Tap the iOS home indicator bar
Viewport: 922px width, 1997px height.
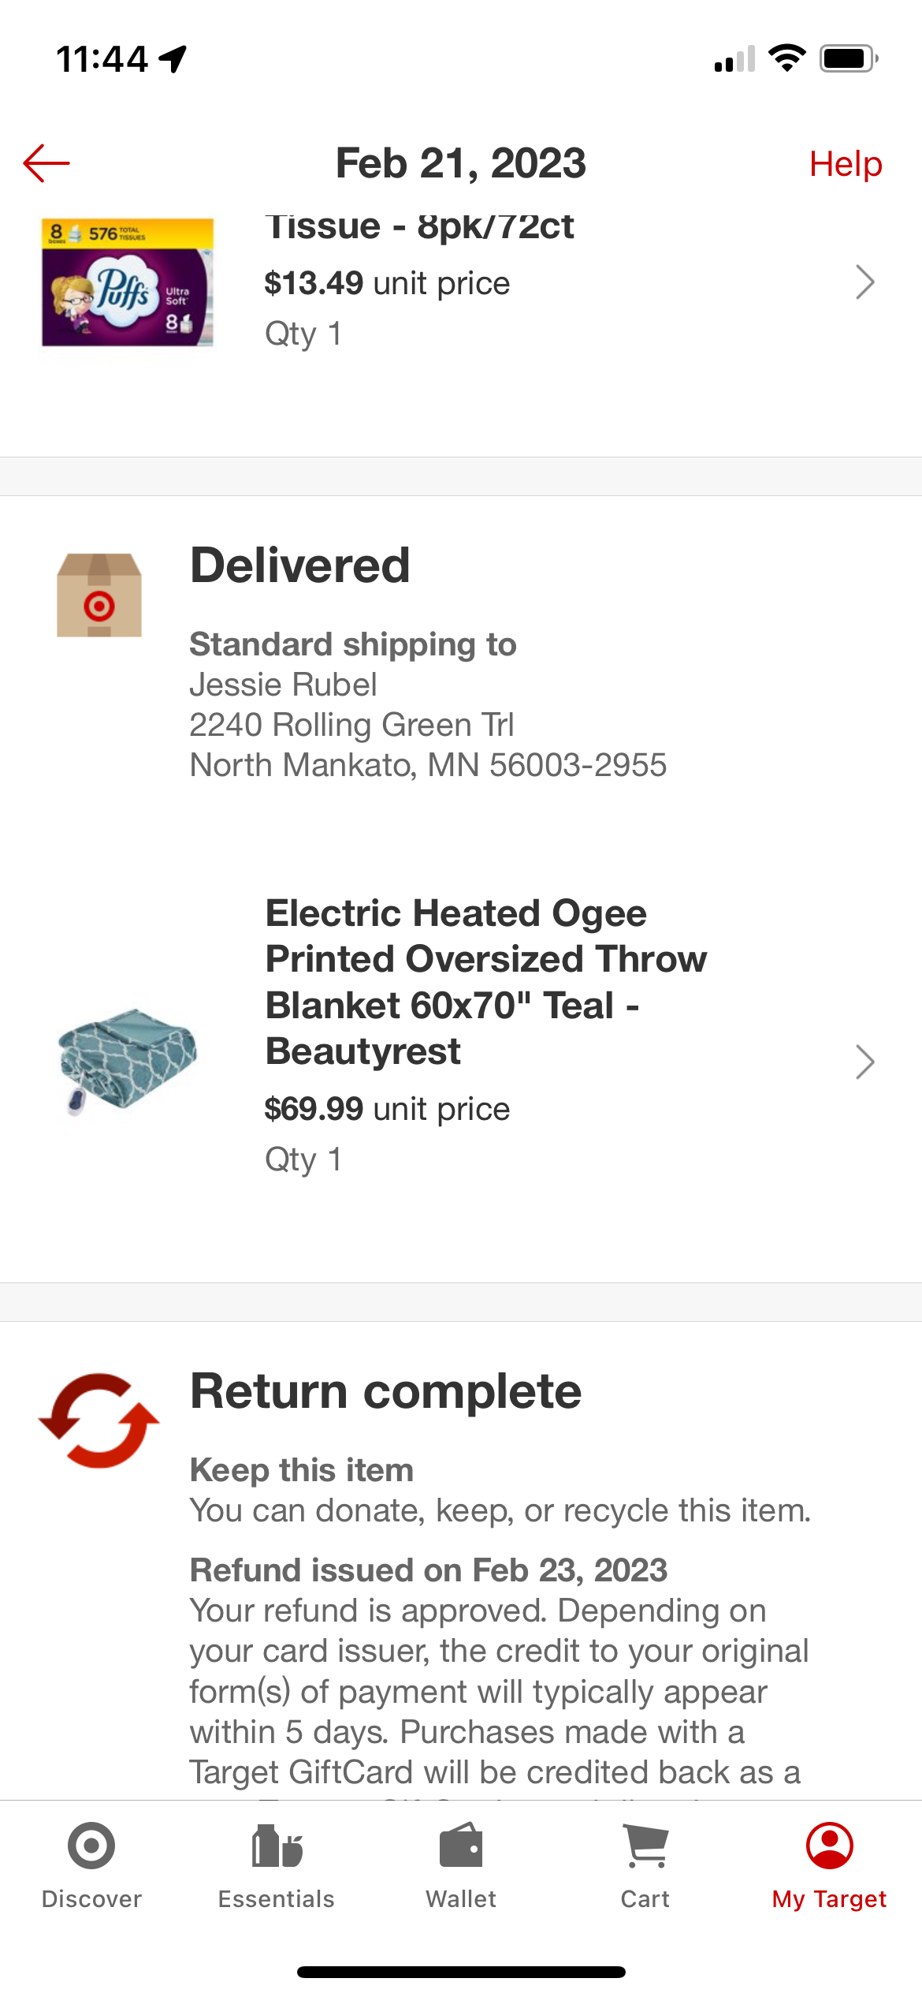pyautogui.click(x=461, y=1972)
